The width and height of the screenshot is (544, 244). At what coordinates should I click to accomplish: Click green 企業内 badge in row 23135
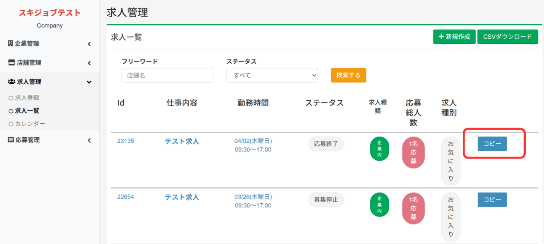380,149
